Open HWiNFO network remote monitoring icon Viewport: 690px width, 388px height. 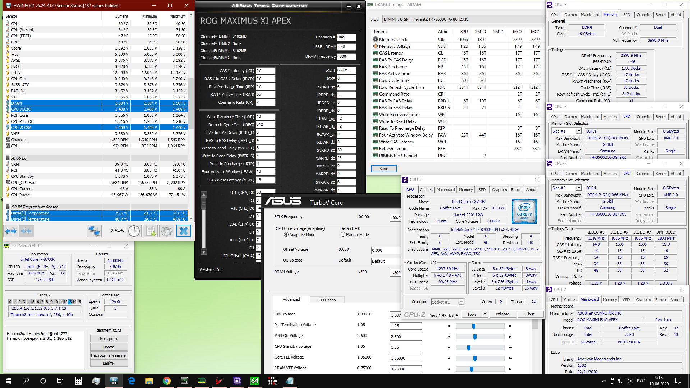(x=94, y=231)
